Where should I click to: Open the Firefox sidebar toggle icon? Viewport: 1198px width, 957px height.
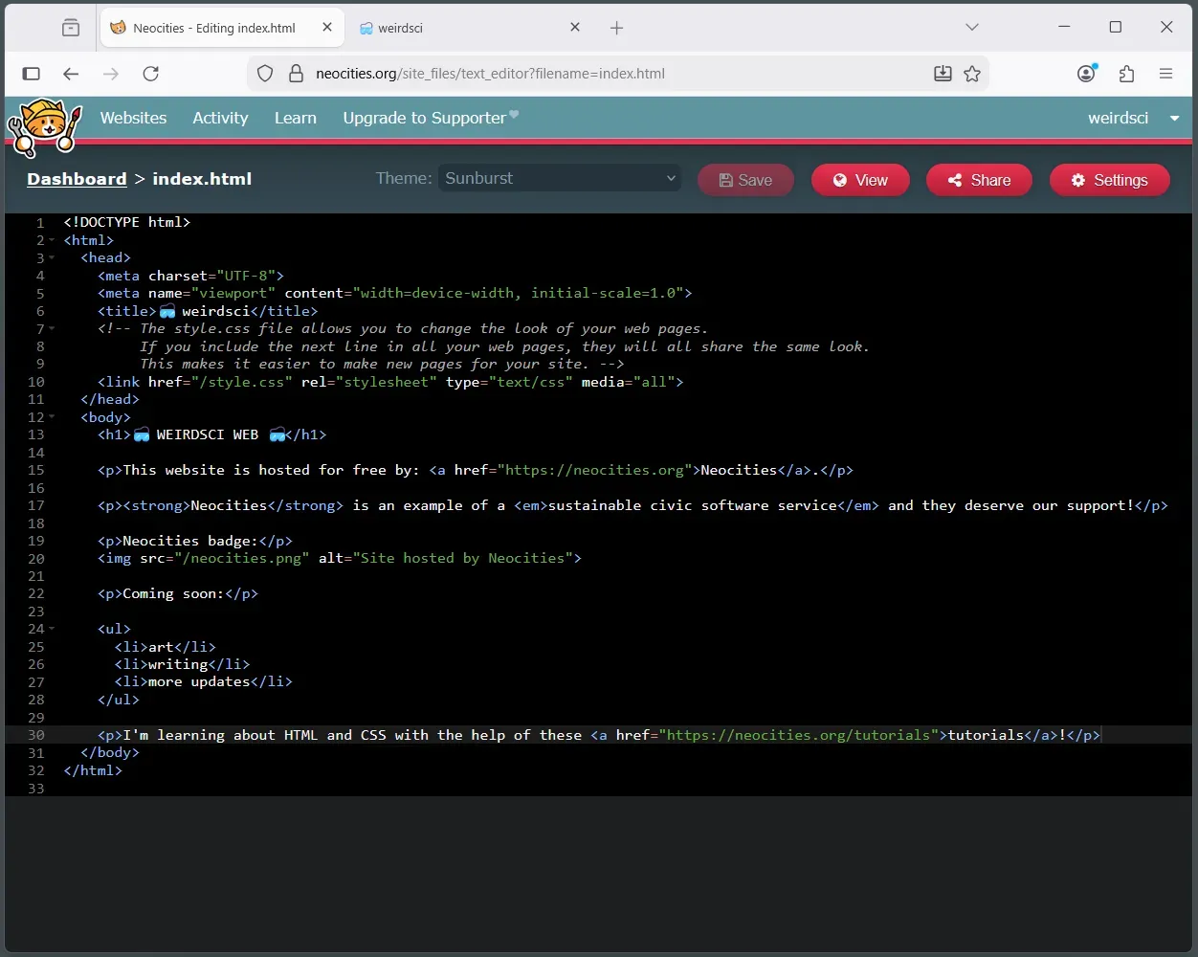pos(31,74)
